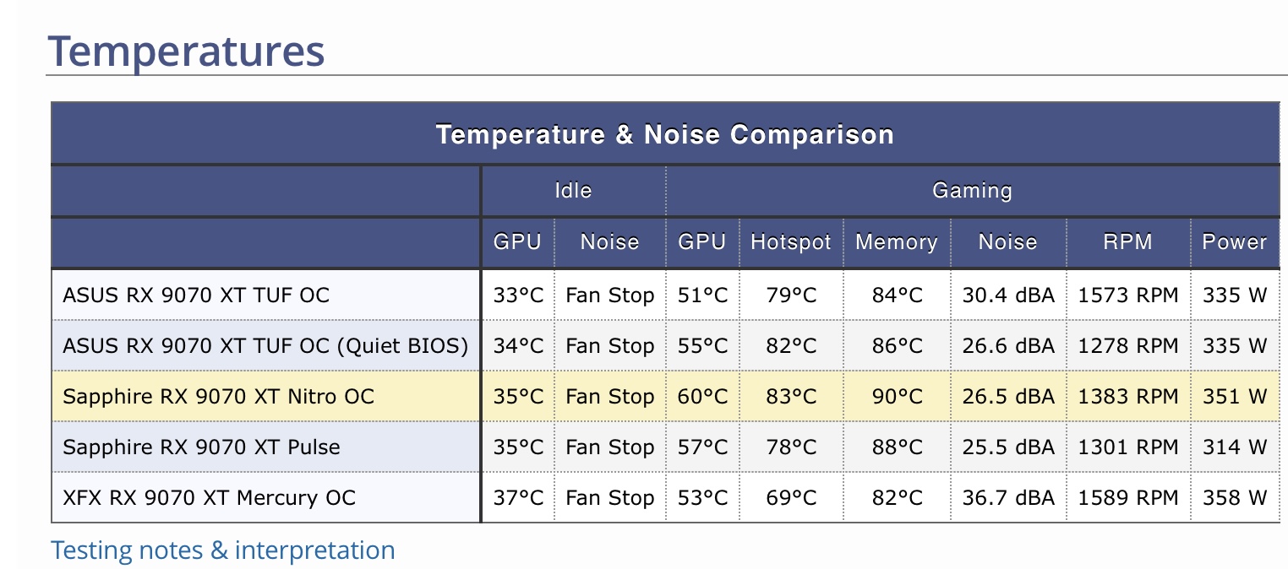The width and height of the screenshot is (1288, 569).
Task: Click the Sapphire RX 9070 XT Pulse name
Action: pyautogui.click(x=201, y=447)
